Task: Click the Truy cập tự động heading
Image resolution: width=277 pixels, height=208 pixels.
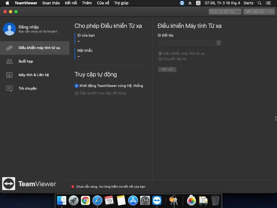Action: (95, 74)
